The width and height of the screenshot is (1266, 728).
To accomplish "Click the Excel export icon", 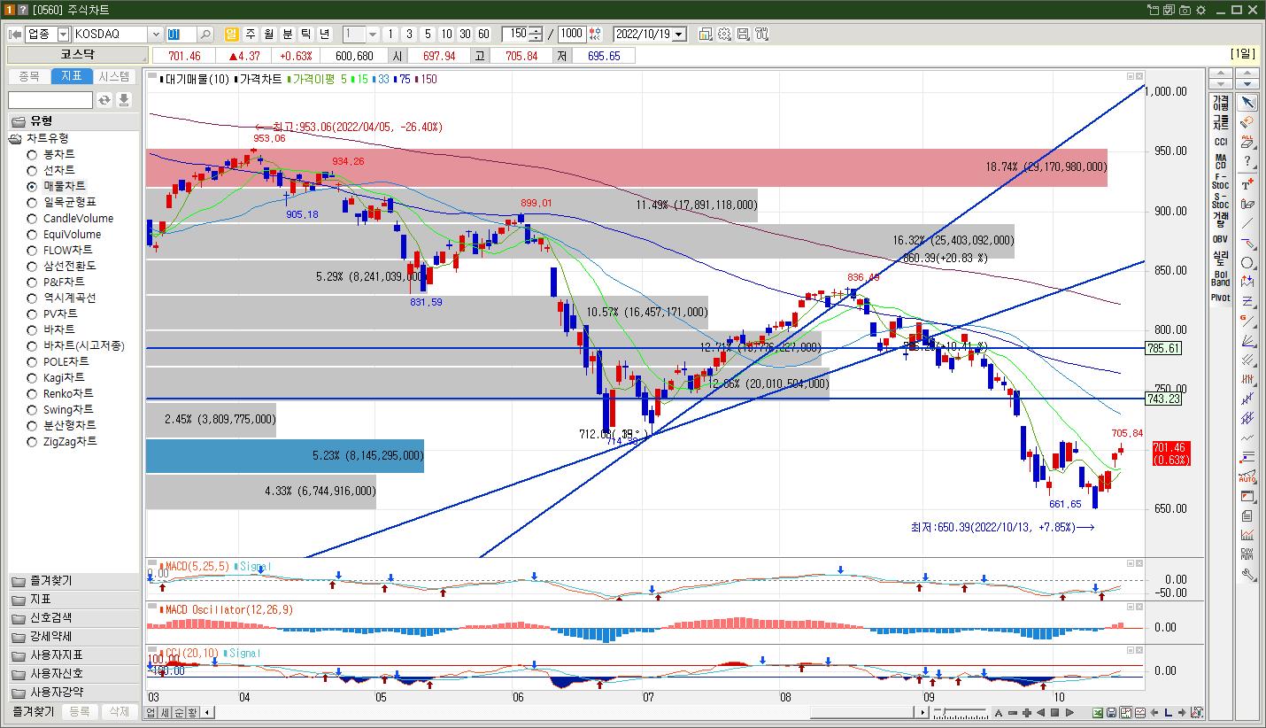I will (x=1098, y=713).
